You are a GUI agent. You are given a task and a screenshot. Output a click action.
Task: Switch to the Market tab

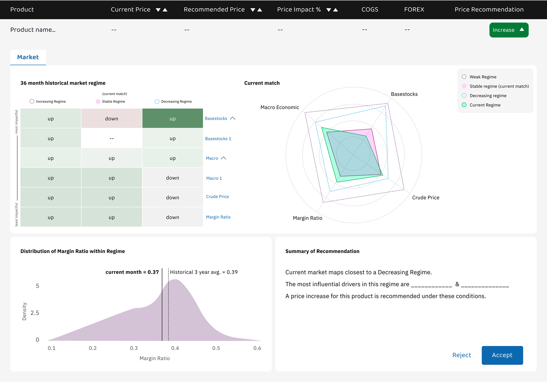click(x=28, y=57)
